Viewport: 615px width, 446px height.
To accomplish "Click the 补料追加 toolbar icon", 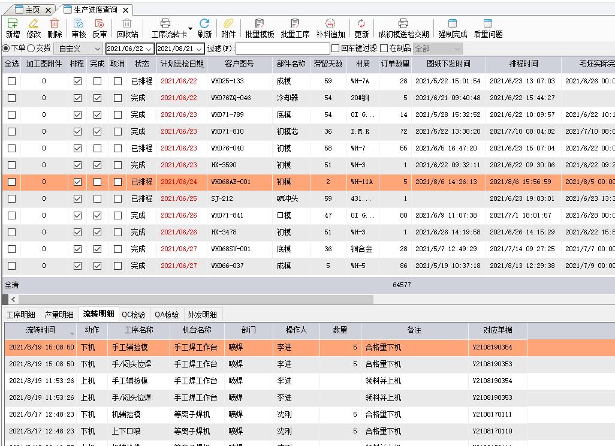I will coord(330,24).
